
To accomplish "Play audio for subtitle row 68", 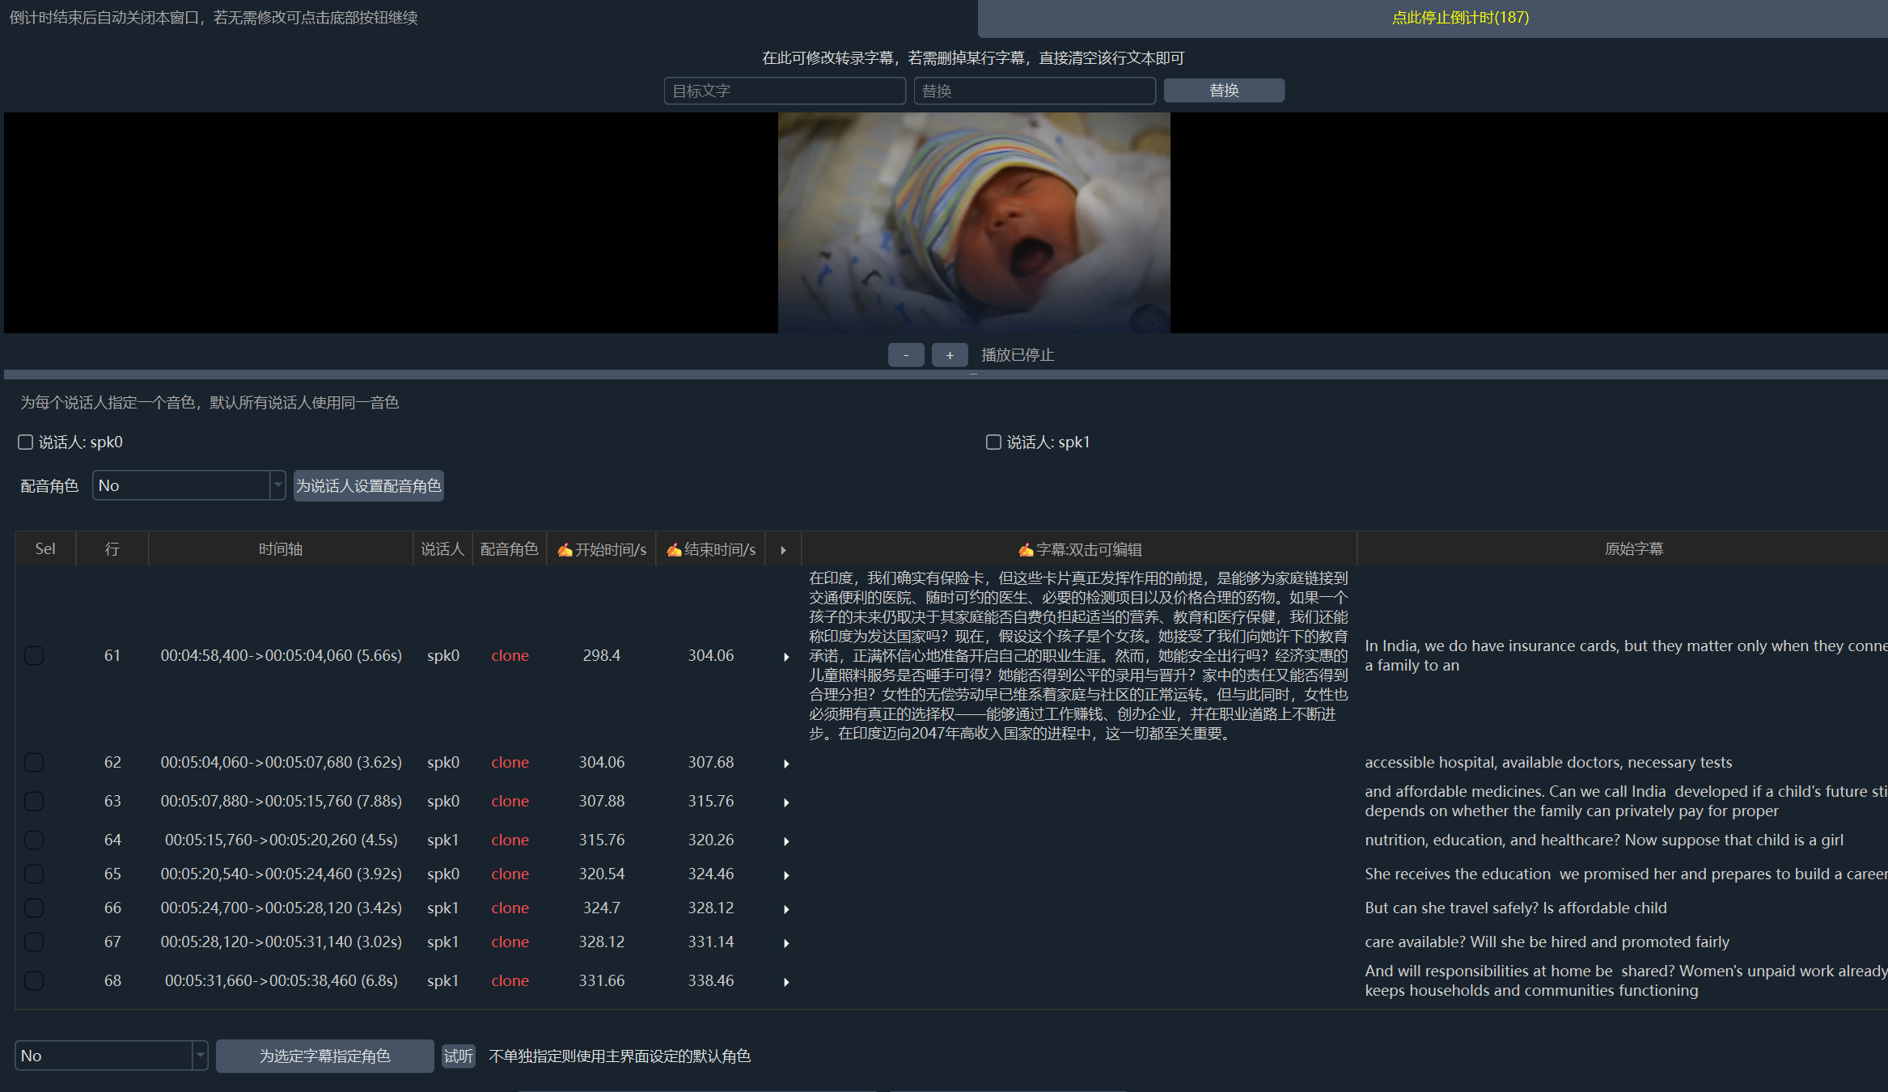I will coord(785,981).
